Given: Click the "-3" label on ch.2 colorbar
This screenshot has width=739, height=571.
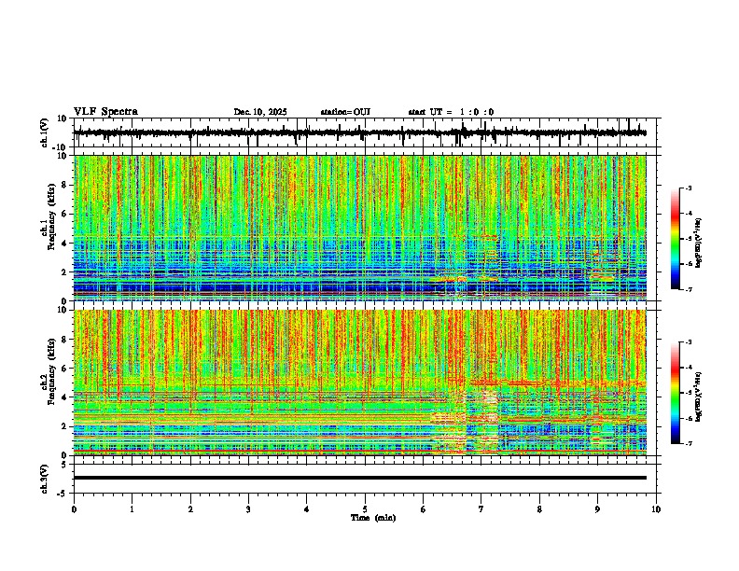Looking at the screenshot, I should [689, 342].
